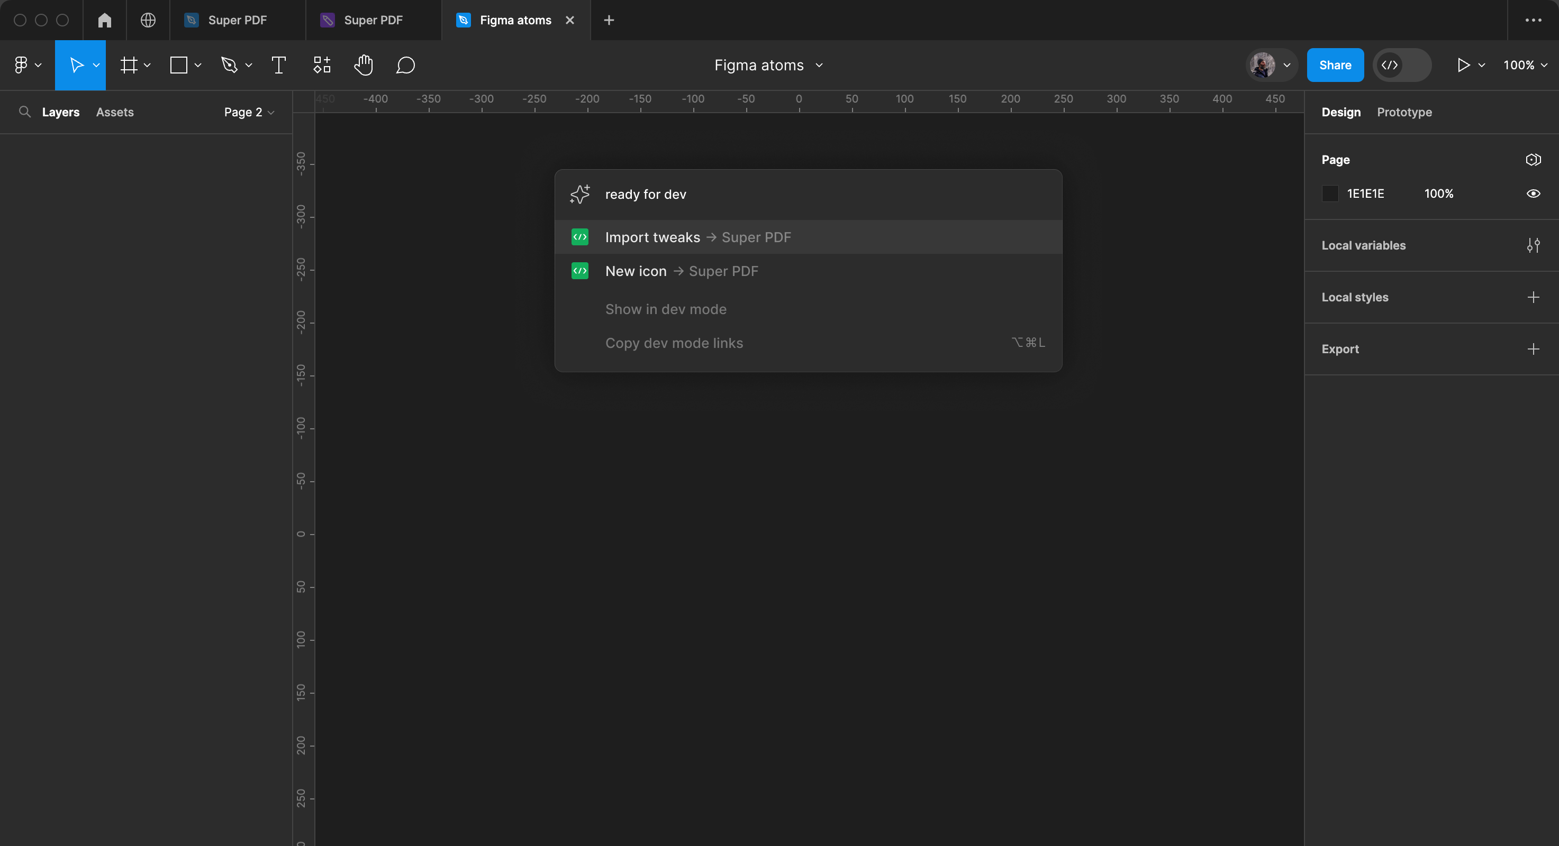This screenshot has height=846, width=1559.
Task: Click the search icon in Layers panel
Action: coord(25,112)
